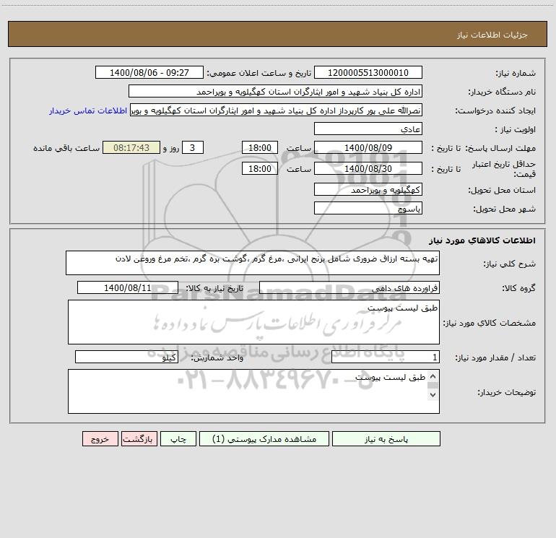Click the announcement date field 1400/08/06 - 09:27

[149, 72]
